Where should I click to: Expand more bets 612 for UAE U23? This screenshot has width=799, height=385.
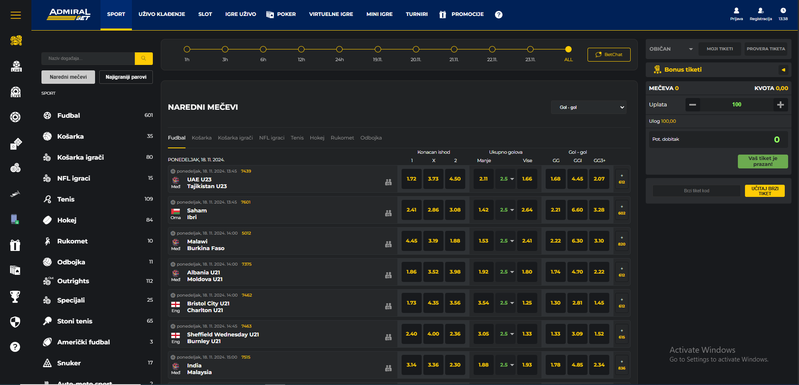coord(622,179)
